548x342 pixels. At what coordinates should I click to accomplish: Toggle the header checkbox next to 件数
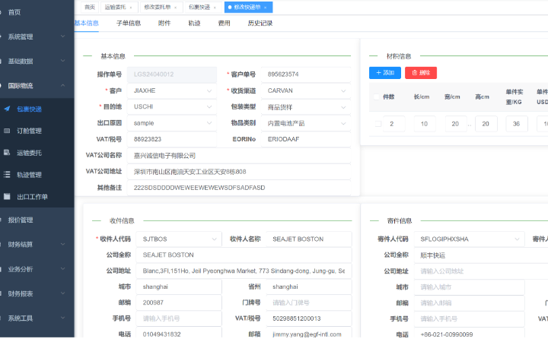pos(377,97)
